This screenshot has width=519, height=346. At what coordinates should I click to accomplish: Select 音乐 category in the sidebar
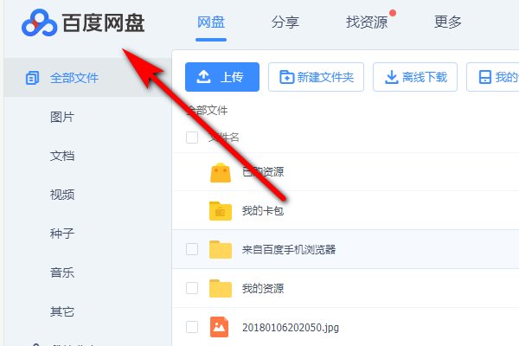tap(62, 272)
